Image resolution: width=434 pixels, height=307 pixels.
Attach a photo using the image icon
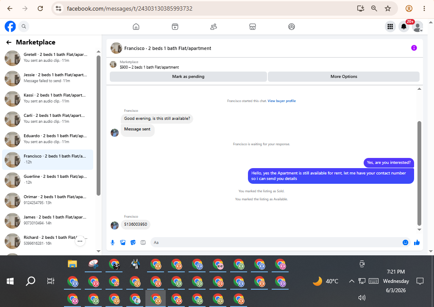point(123,243)
